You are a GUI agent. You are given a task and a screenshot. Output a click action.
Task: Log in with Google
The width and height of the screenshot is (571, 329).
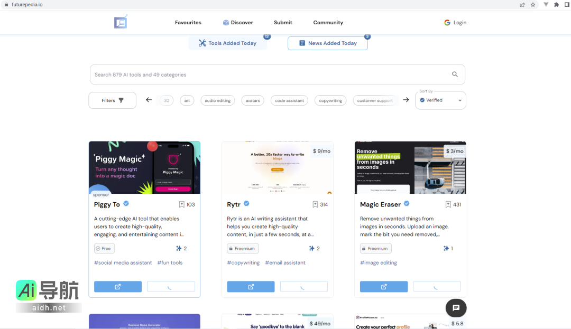click(455, 23)
